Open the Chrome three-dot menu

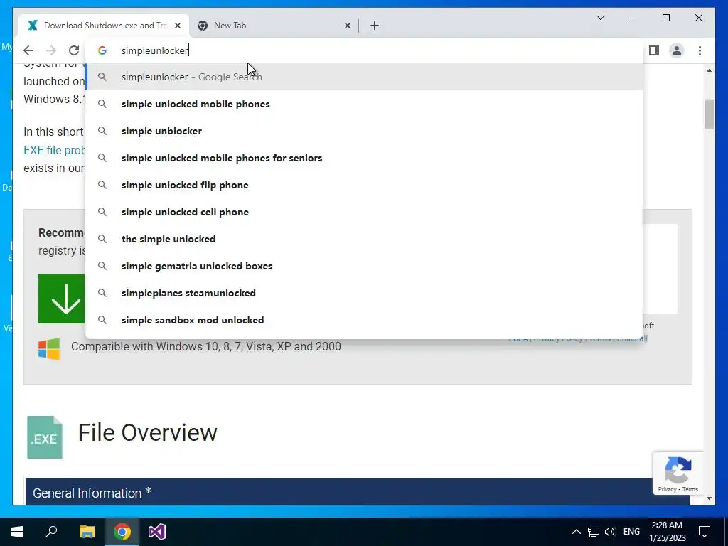pos(700,50)
